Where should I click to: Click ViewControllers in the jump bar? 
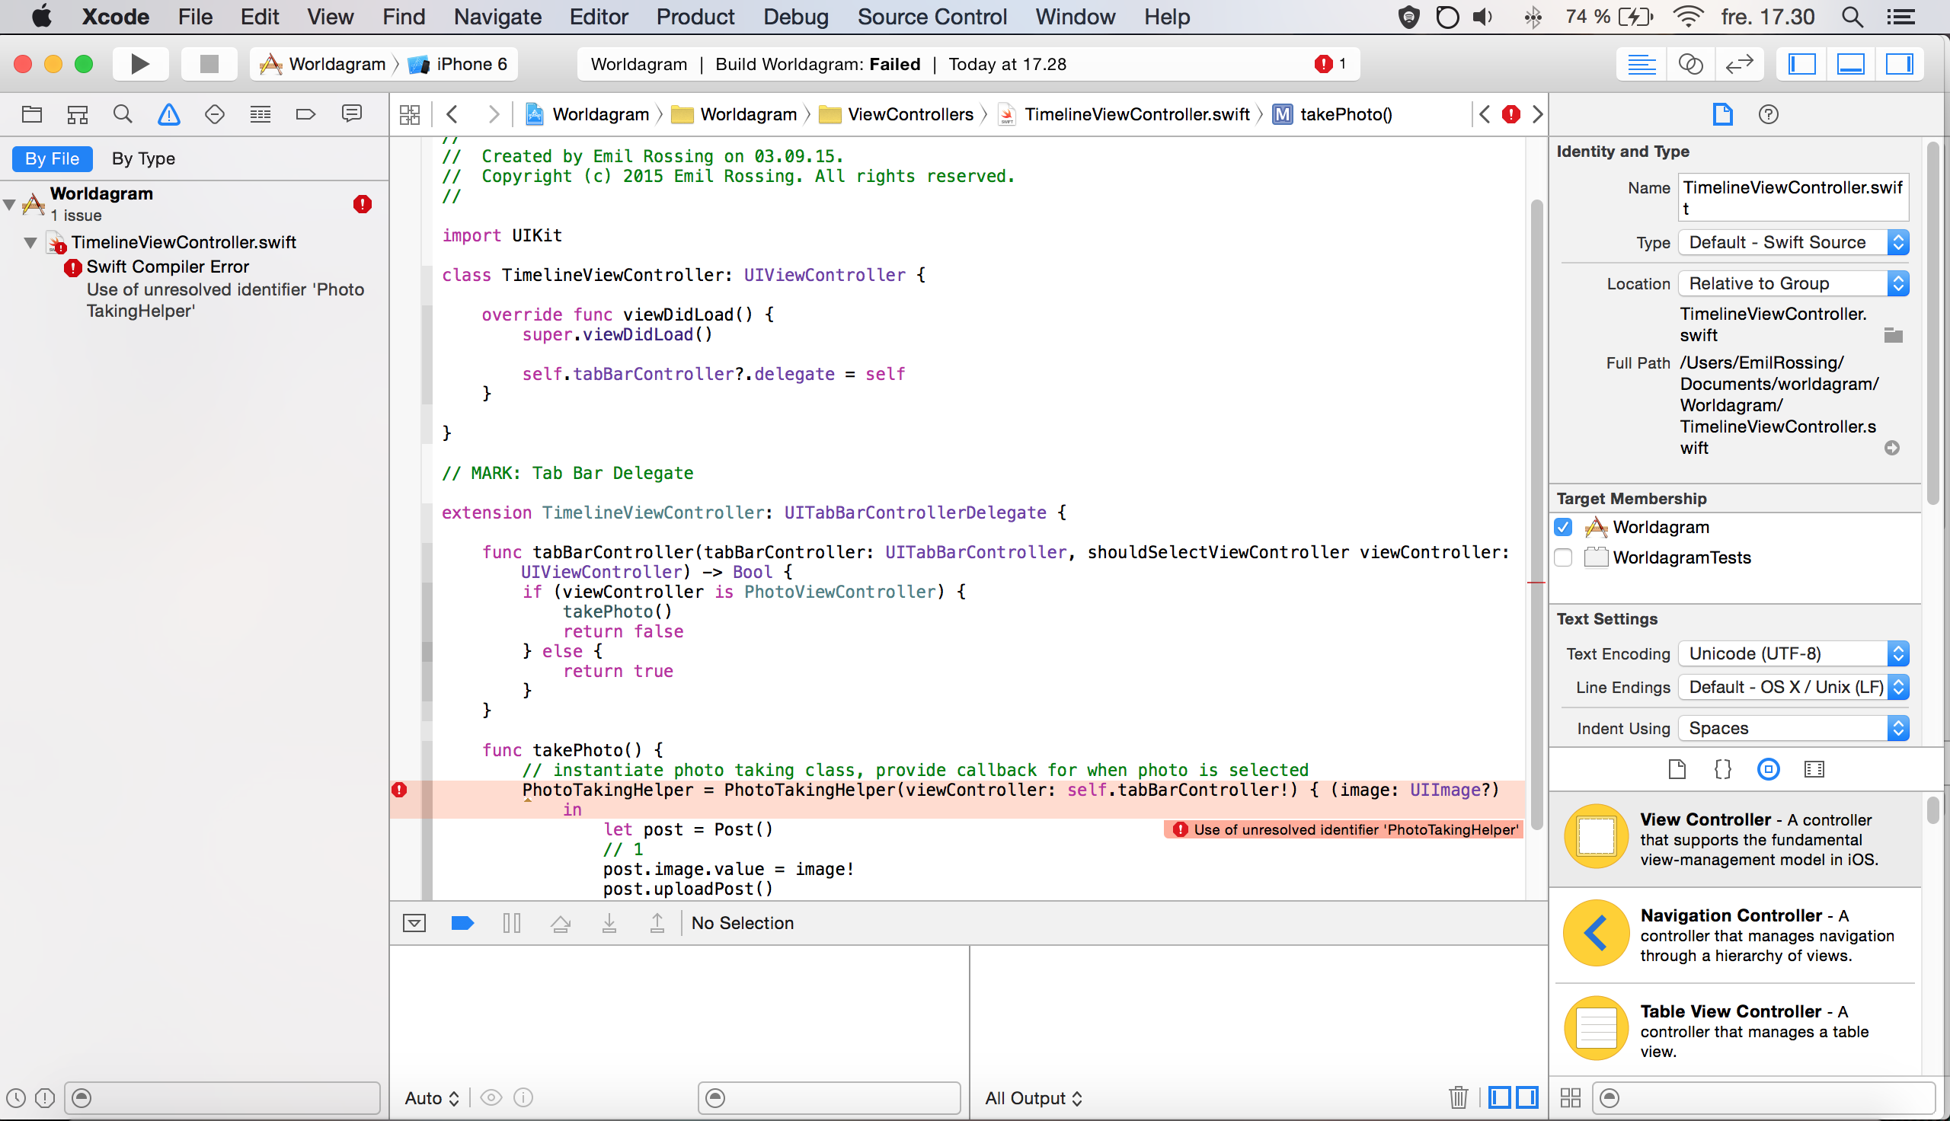(x=897, y=115)
